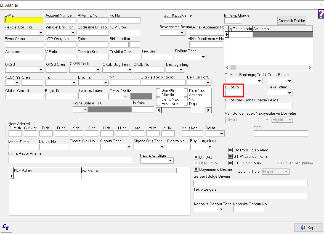Expand the Vekalet Baş. Tar. dropdown

41,33
